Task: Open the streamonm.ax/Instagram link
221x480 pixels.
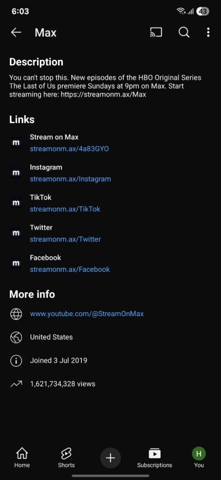Action: [x=70, y=179]
